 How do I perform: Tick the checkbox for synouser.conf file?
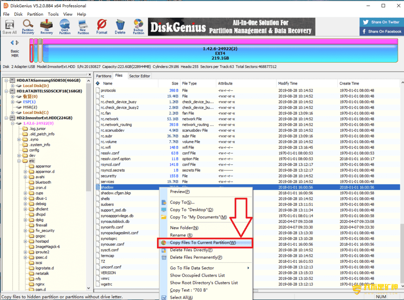[x=98, y=244]
